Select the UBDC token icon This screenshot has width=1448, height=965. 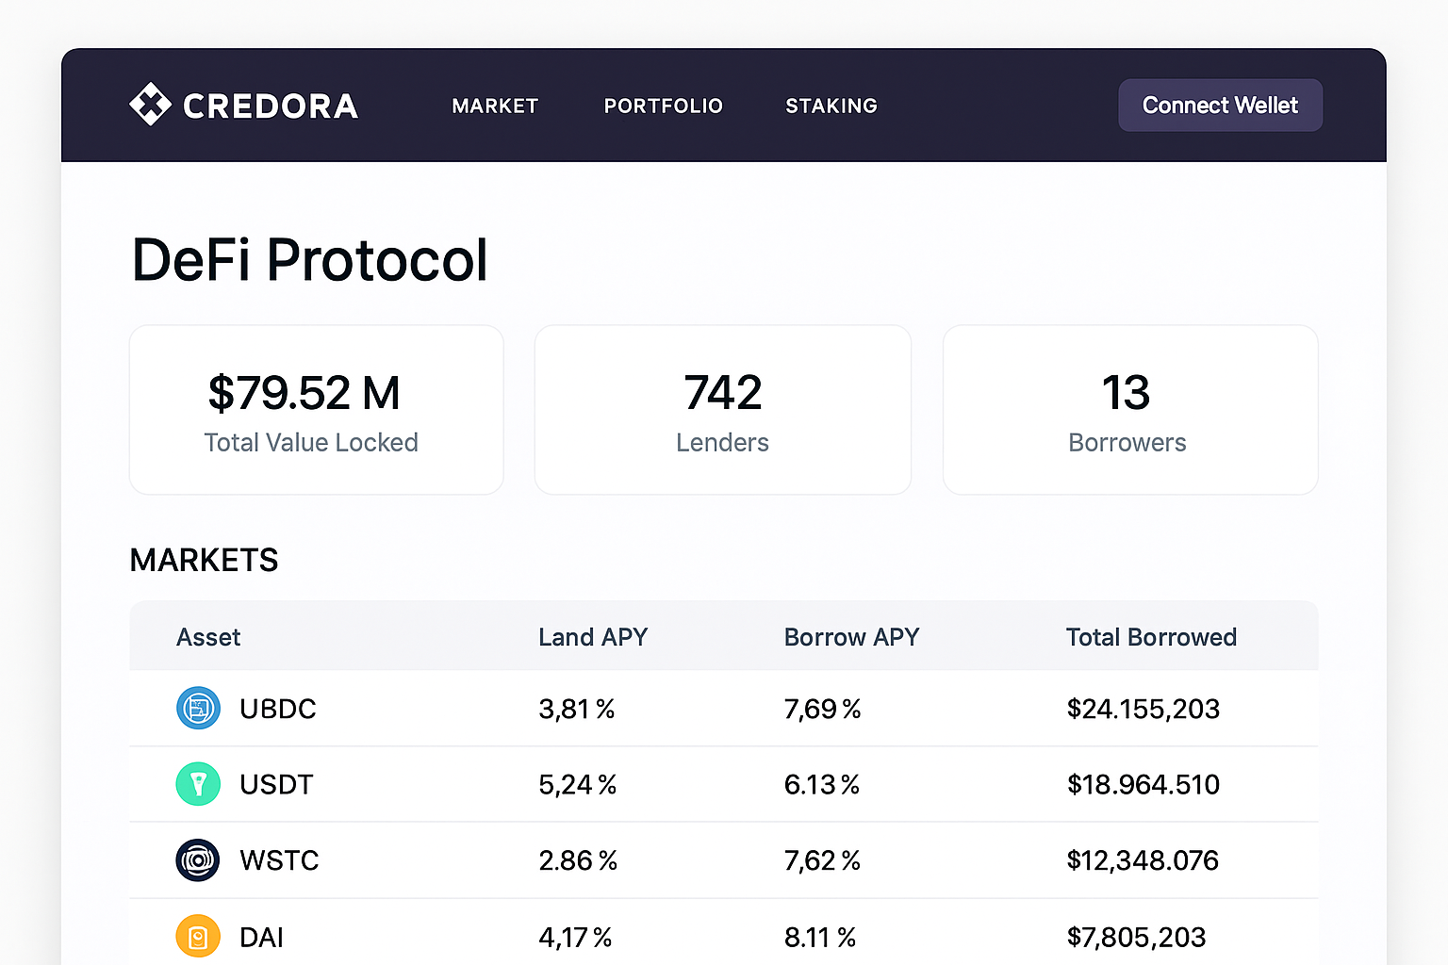point(198,708)
